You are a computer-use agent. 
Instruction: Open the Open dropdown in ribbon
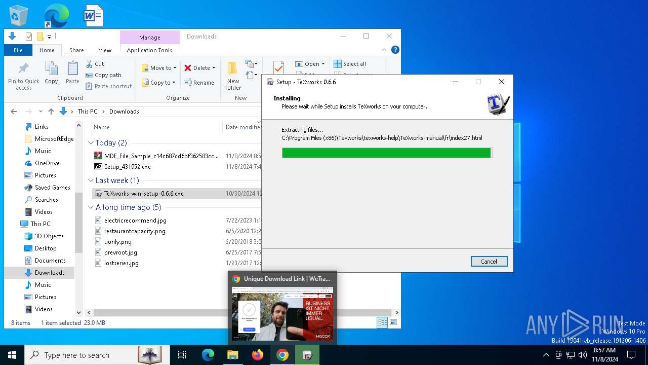(x=310, y=64)
